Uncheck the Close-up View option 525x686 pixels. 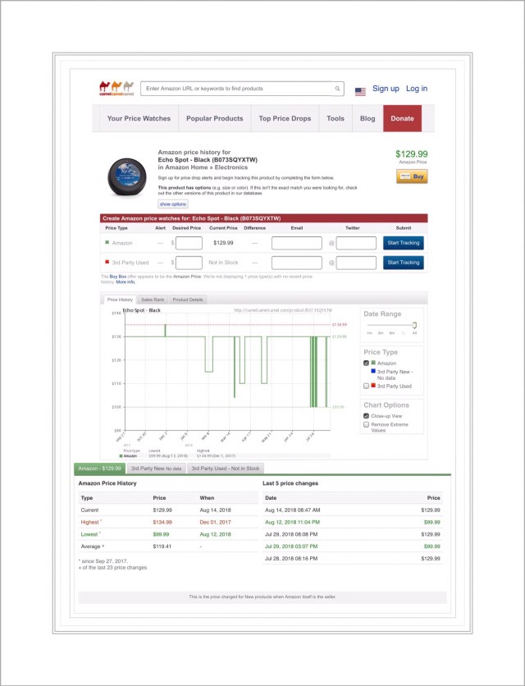click(367, 416)
